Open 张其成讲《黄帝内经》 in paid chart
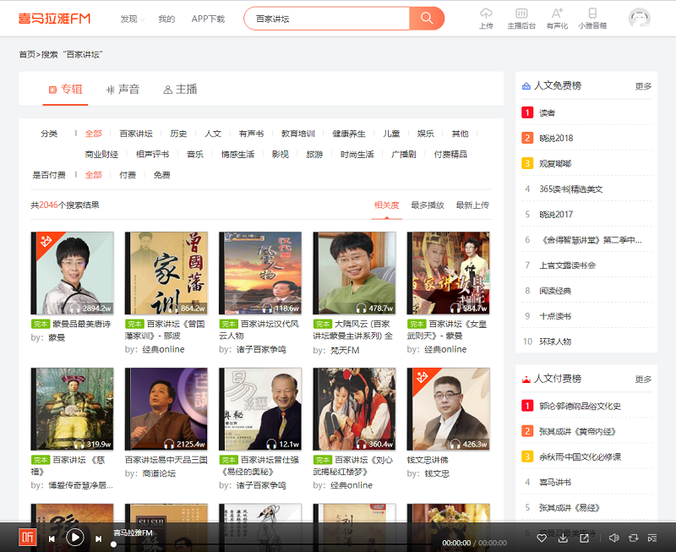Viewport: 676px width, 552px height. [x=577, y=432]
